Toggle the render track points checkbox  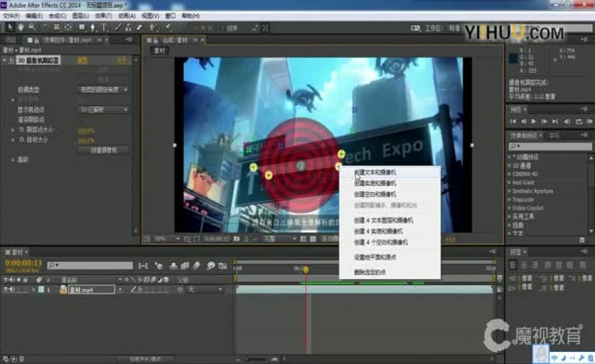pos(80,119)
